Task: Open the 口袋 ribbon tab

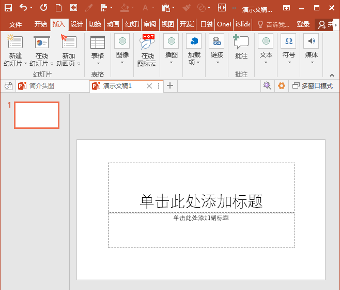Action: tap(207, 24)
